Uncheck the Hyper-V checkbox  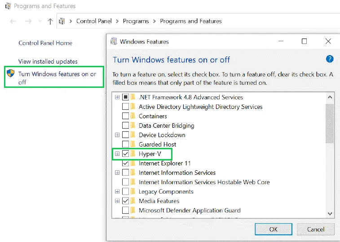pyautogui.click(x=126, y=154)
